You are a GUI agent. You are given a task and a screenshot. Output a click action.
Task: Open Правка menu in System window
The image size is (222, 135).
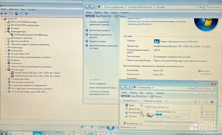[x=97, y=12]
